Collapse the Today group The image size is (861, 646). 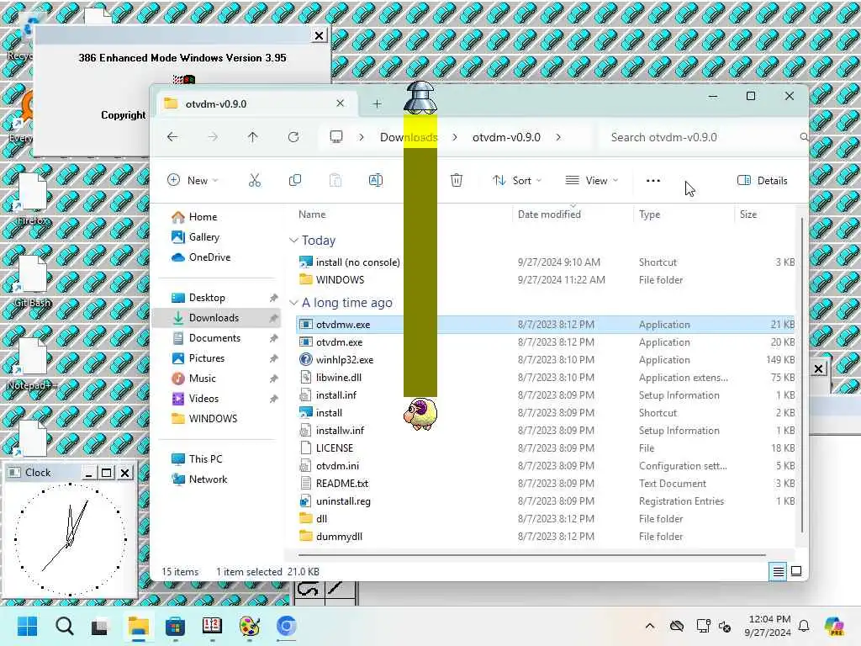pyautogui.click(x=293, y=240)
